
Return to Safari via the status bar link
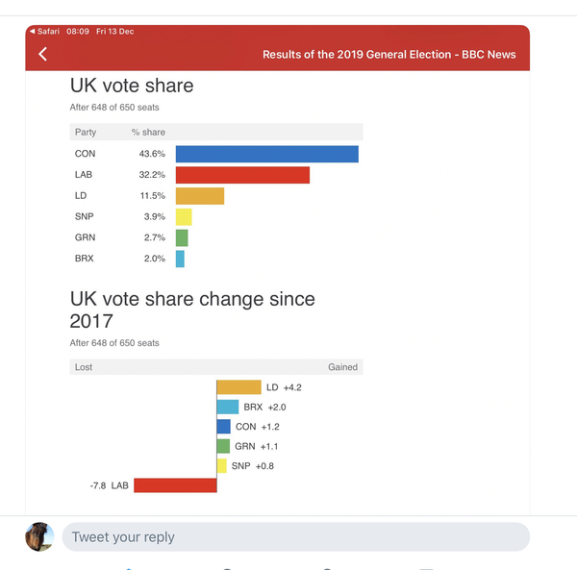[x=45, y=32]
